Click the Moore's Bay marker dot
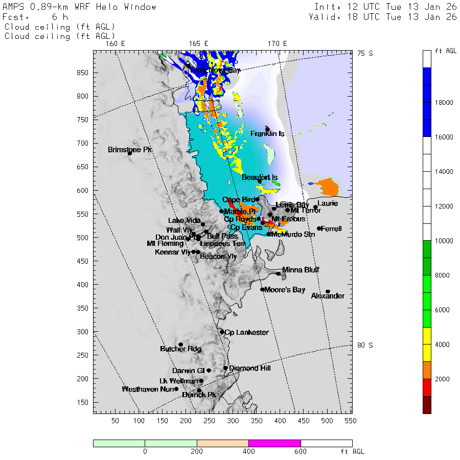The height and width of the screenshot is (460, 460). pyautogui.click(x=262, y=289)
